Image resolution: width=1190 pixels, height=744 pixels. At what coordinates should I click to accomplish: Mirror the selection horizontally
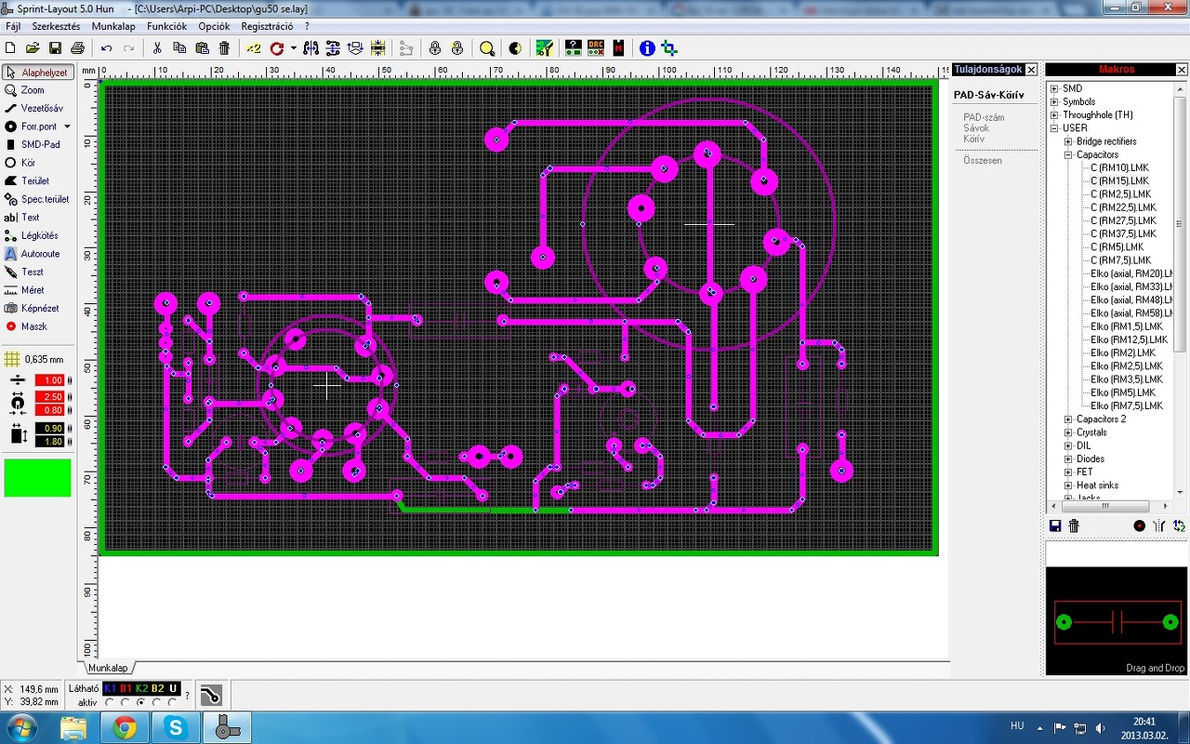(x=311, y=48)
